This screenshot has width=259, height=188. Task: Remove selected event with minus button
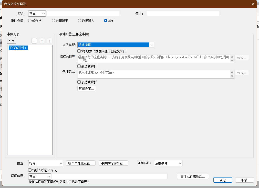tap(34, 41)
